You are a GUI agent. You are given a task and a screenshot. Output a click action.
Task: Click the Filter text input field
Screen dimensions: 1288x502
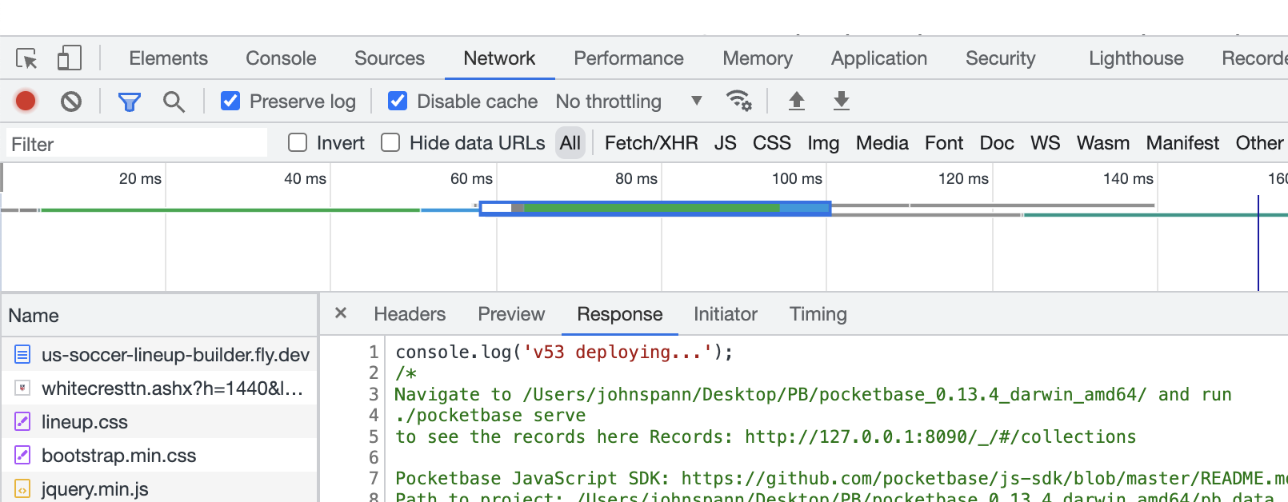[137, 144]
